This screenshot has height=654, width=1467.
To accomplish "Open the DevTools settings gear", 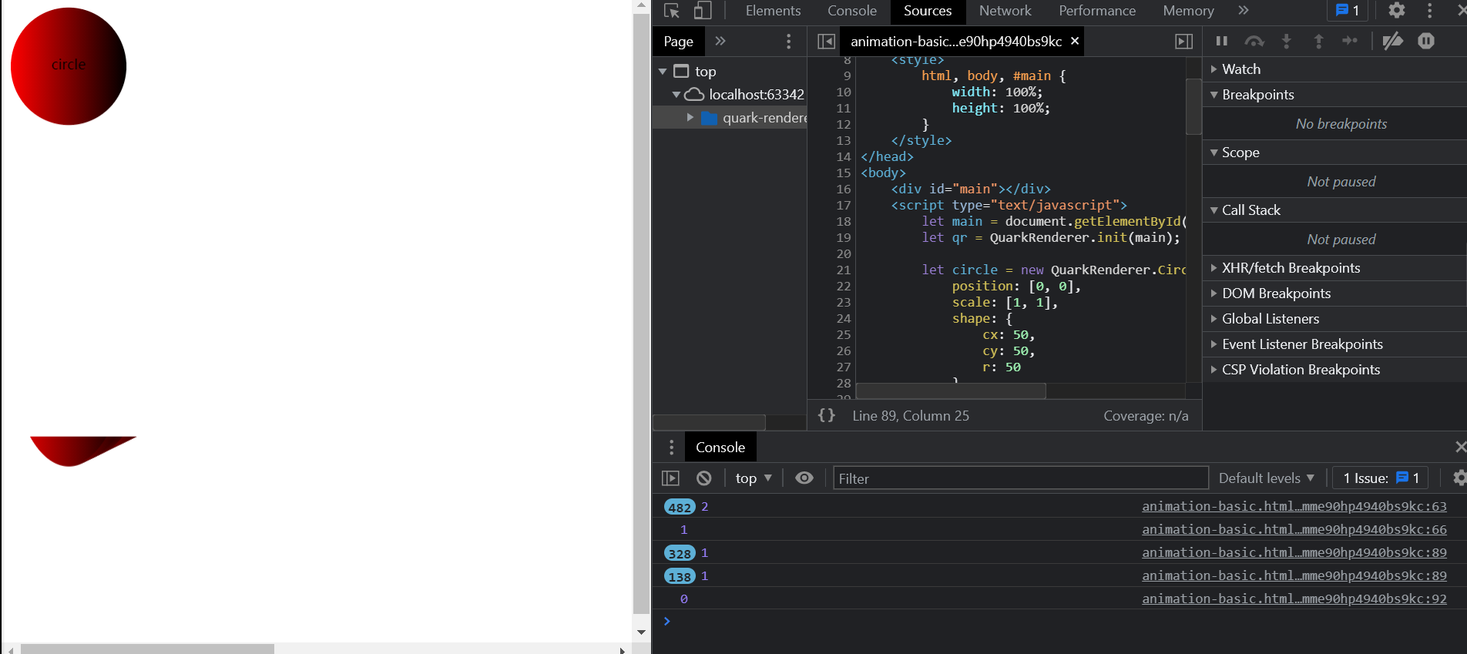I will [1397, 11].
